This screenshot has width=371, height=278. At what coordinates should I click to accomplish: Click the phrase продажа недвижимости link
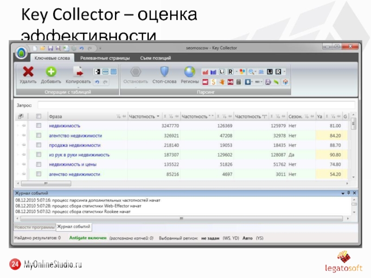tap(75, 145)
